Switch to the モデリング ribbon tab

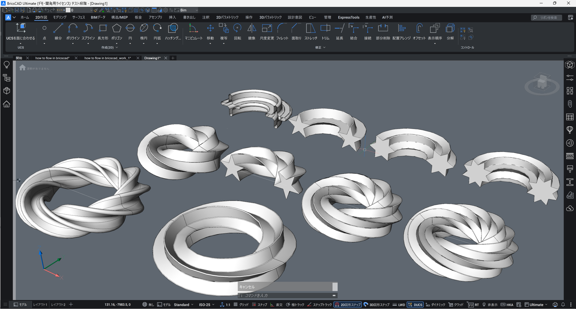pos(60,17)
